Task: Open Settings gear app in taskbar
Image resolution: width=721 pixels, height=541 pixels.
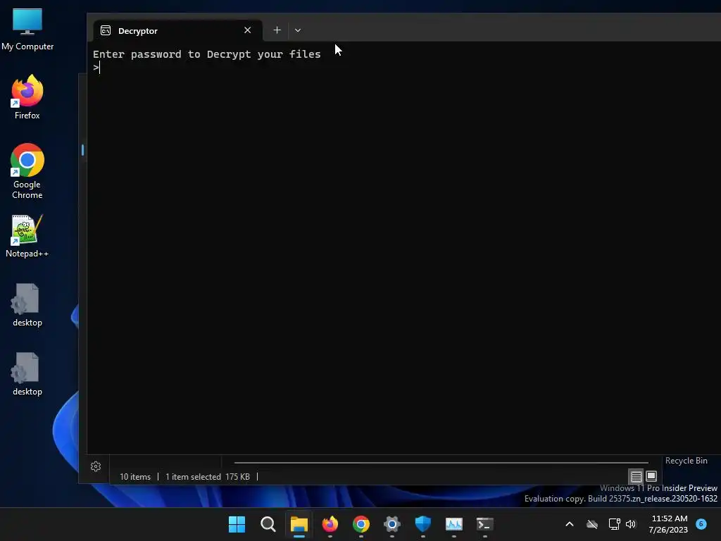Action: 391,524
